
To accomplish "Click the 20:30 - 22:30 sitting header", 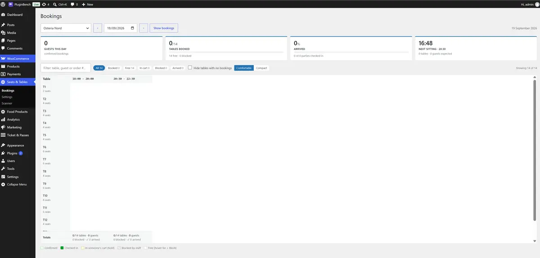I will (x=124, y=79).
